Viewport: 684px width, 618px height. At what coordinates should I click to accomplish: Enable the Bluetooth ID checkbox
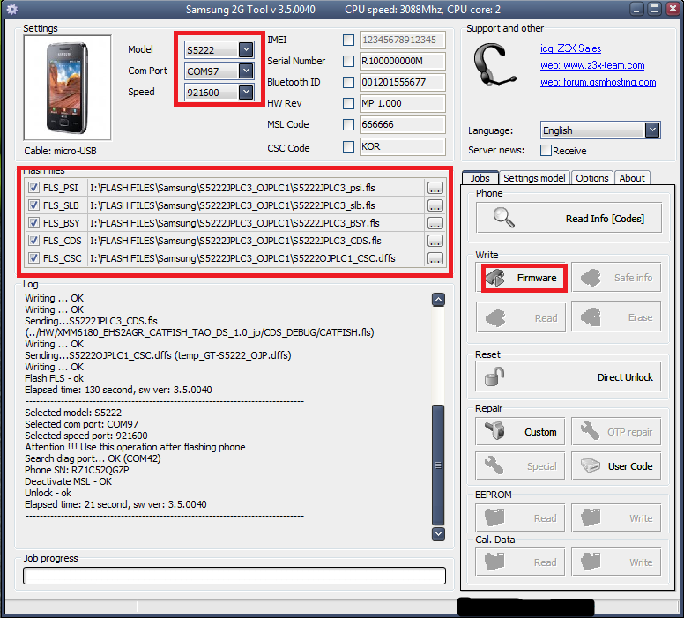(x=348, y=82)
